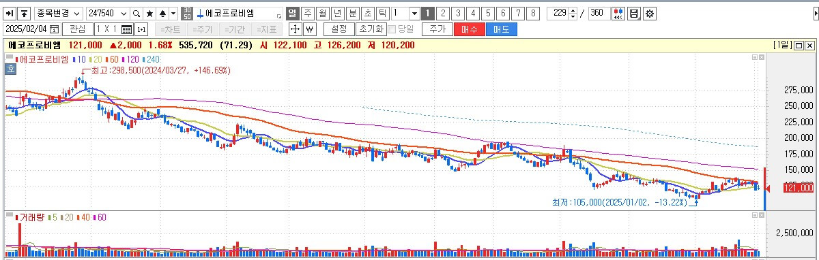Screen dimensions: 819x260
Task: Click the pin arrow icon at toolbar start
Action: point(10,14)
